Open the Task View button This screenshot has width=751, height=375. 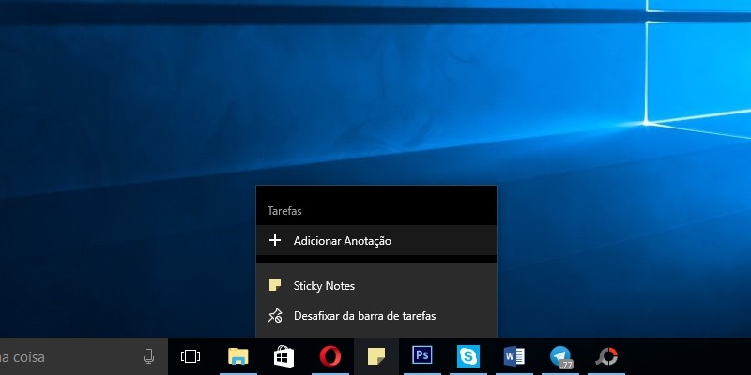[191, 356]
